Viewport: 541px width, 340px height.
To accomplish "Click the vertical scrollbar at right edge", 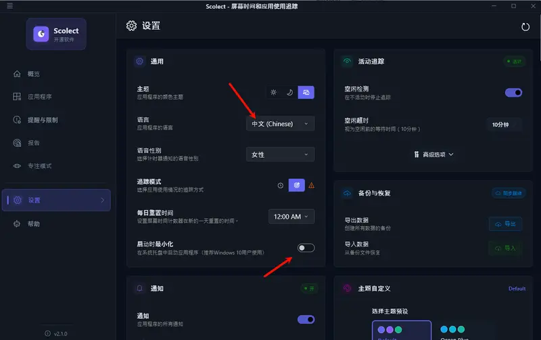I will [539, 37].
